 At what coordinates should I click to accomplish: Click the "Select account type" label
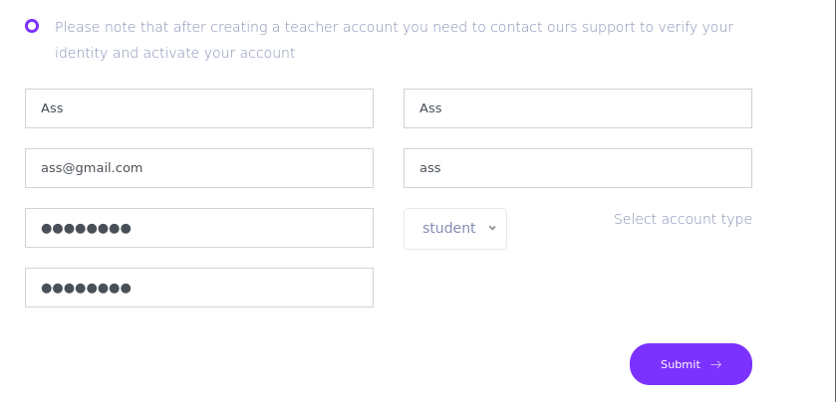point(683,219)
